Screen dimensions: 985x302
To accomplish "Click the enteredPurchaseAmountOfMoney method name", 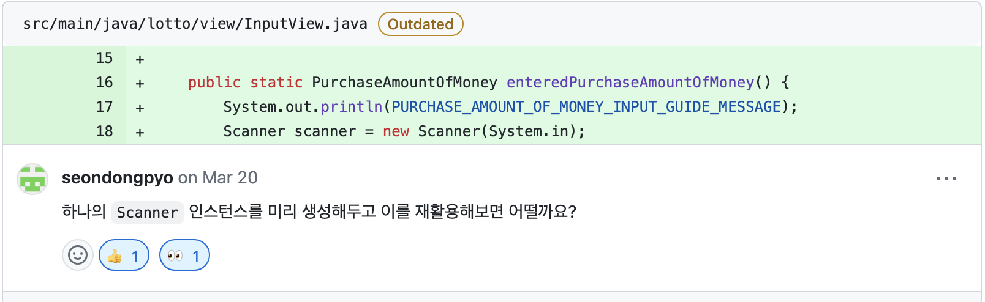I will click(x=630, y=83).
